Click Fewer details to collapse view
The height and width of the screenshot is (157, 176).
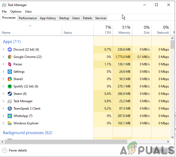(15, 150)
